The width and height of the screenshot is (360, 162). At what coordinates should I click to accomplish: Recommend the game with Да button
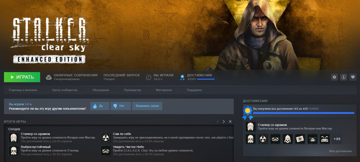pyautogui.click(x=100, y=106)
